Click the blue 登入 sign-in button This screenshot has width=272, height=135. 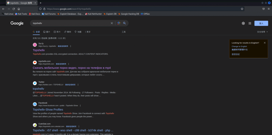click(x=261, y=23)
